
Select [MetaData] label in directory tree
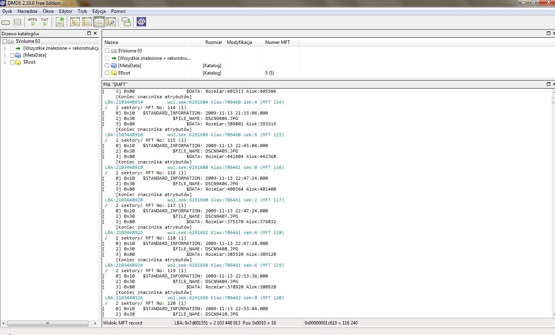[35, 55]
